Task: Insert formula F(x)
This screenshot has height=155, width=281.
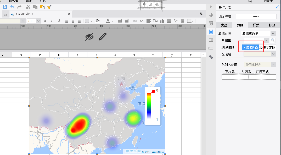Action: click(155, 21)
